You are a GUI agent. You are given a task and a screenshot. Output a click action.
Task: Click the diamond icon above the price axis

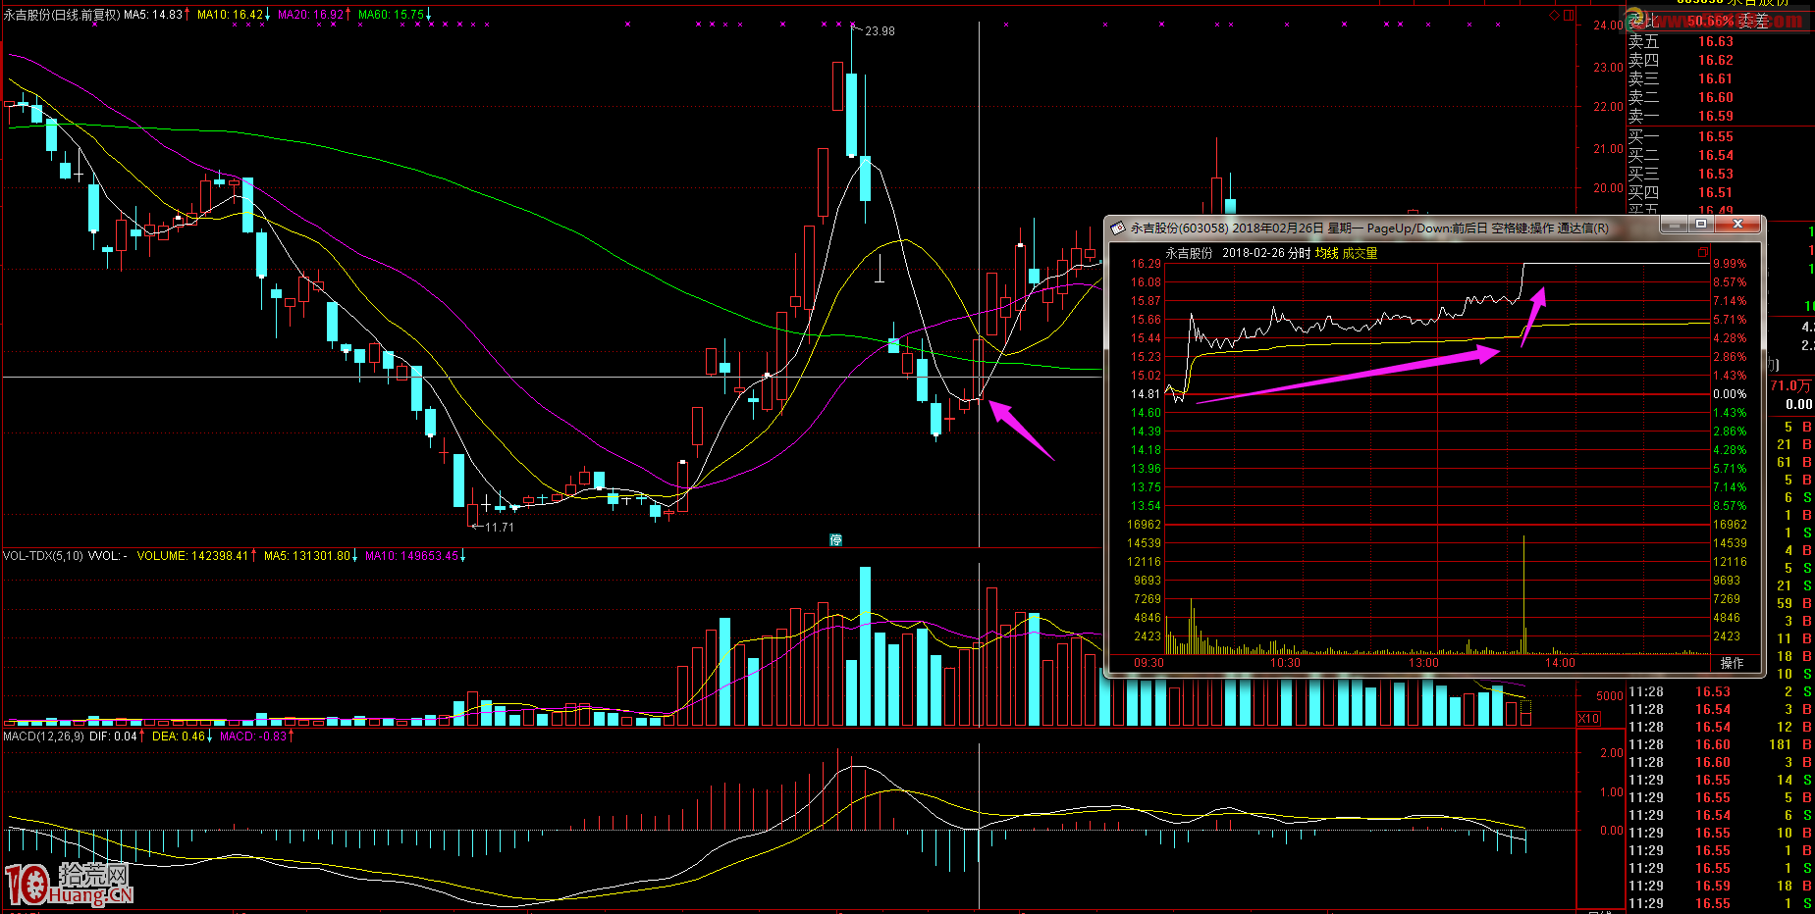pos(1554,15)
